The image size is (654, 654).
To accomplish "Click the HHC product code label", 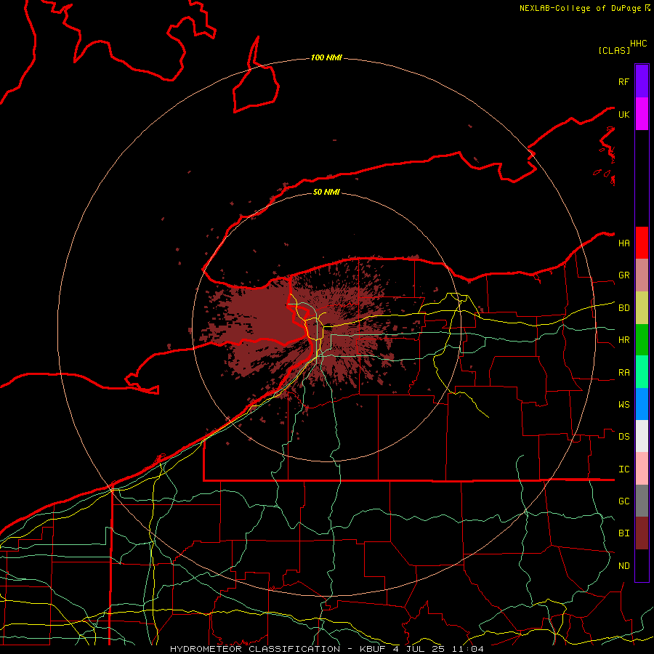I will pos(639,44).
